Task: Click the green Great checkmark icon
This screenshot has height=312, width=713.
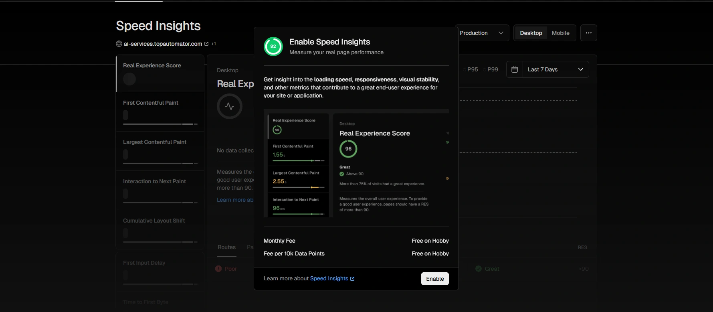Action: [478, 269]
